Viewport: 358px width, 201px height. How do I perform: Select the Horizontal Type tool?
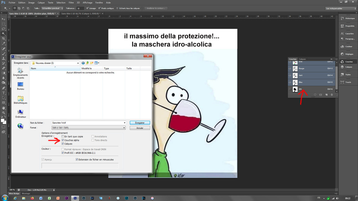(x=4, y=93)
